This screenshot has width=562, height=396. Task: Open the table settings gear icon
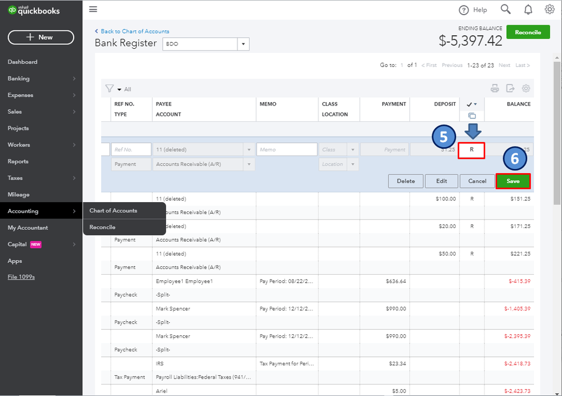point(526,88)
